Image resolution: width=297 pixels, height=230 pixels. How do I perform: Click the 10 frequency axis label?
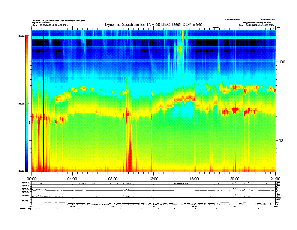[x=281, y=141]
